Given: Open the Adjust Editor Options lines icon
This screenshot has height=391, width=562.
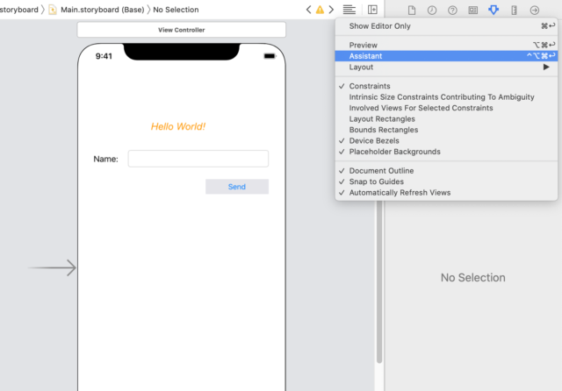Looking at the screenshot, I should [349, 10].
